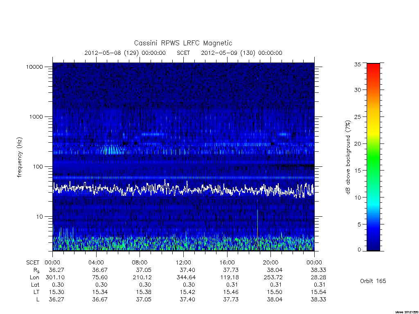Click the "10000" frequency tick label
419x314 pixels.
click(34, 67)
